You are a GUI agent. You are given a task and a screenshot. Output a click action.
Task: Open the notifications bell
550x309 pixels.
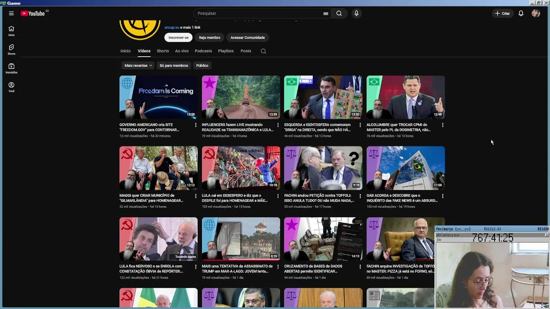click(521, 13)
